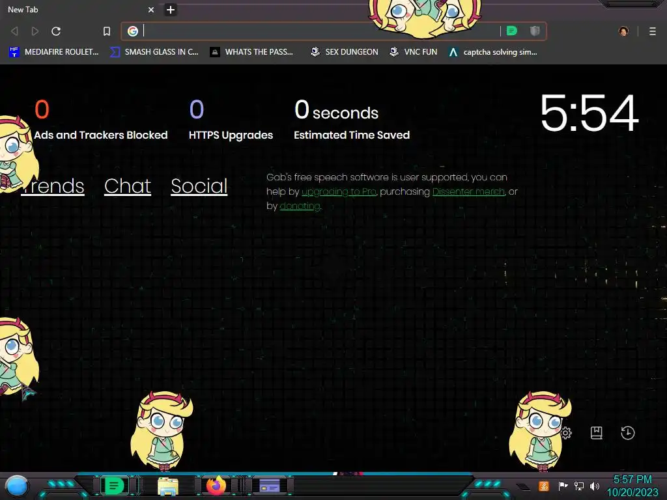
Task: Go back with the browser back arrow
Action: pos(14,31)
